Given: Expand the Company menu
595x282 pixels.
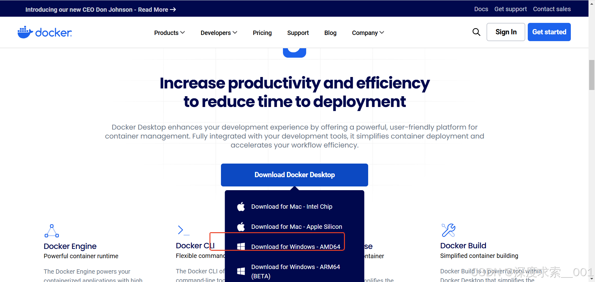Looking at the screenshot, I should (368, 33).
